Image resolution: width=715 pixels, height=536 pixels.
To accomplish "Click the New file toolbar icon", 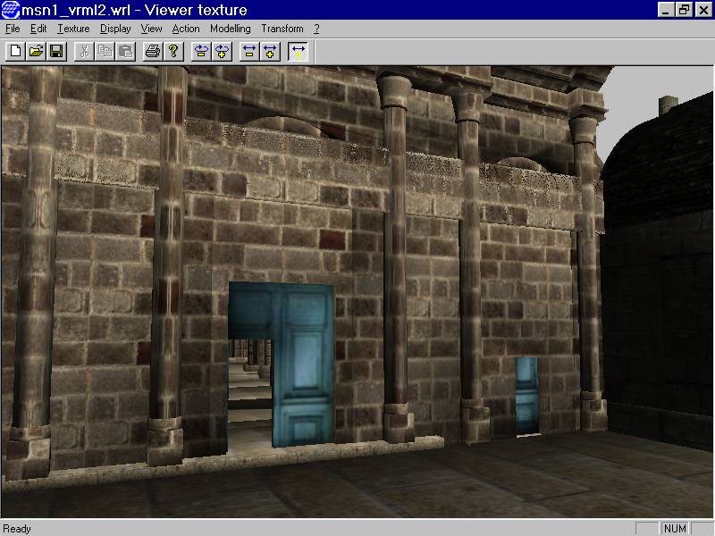I will point(15,51).
